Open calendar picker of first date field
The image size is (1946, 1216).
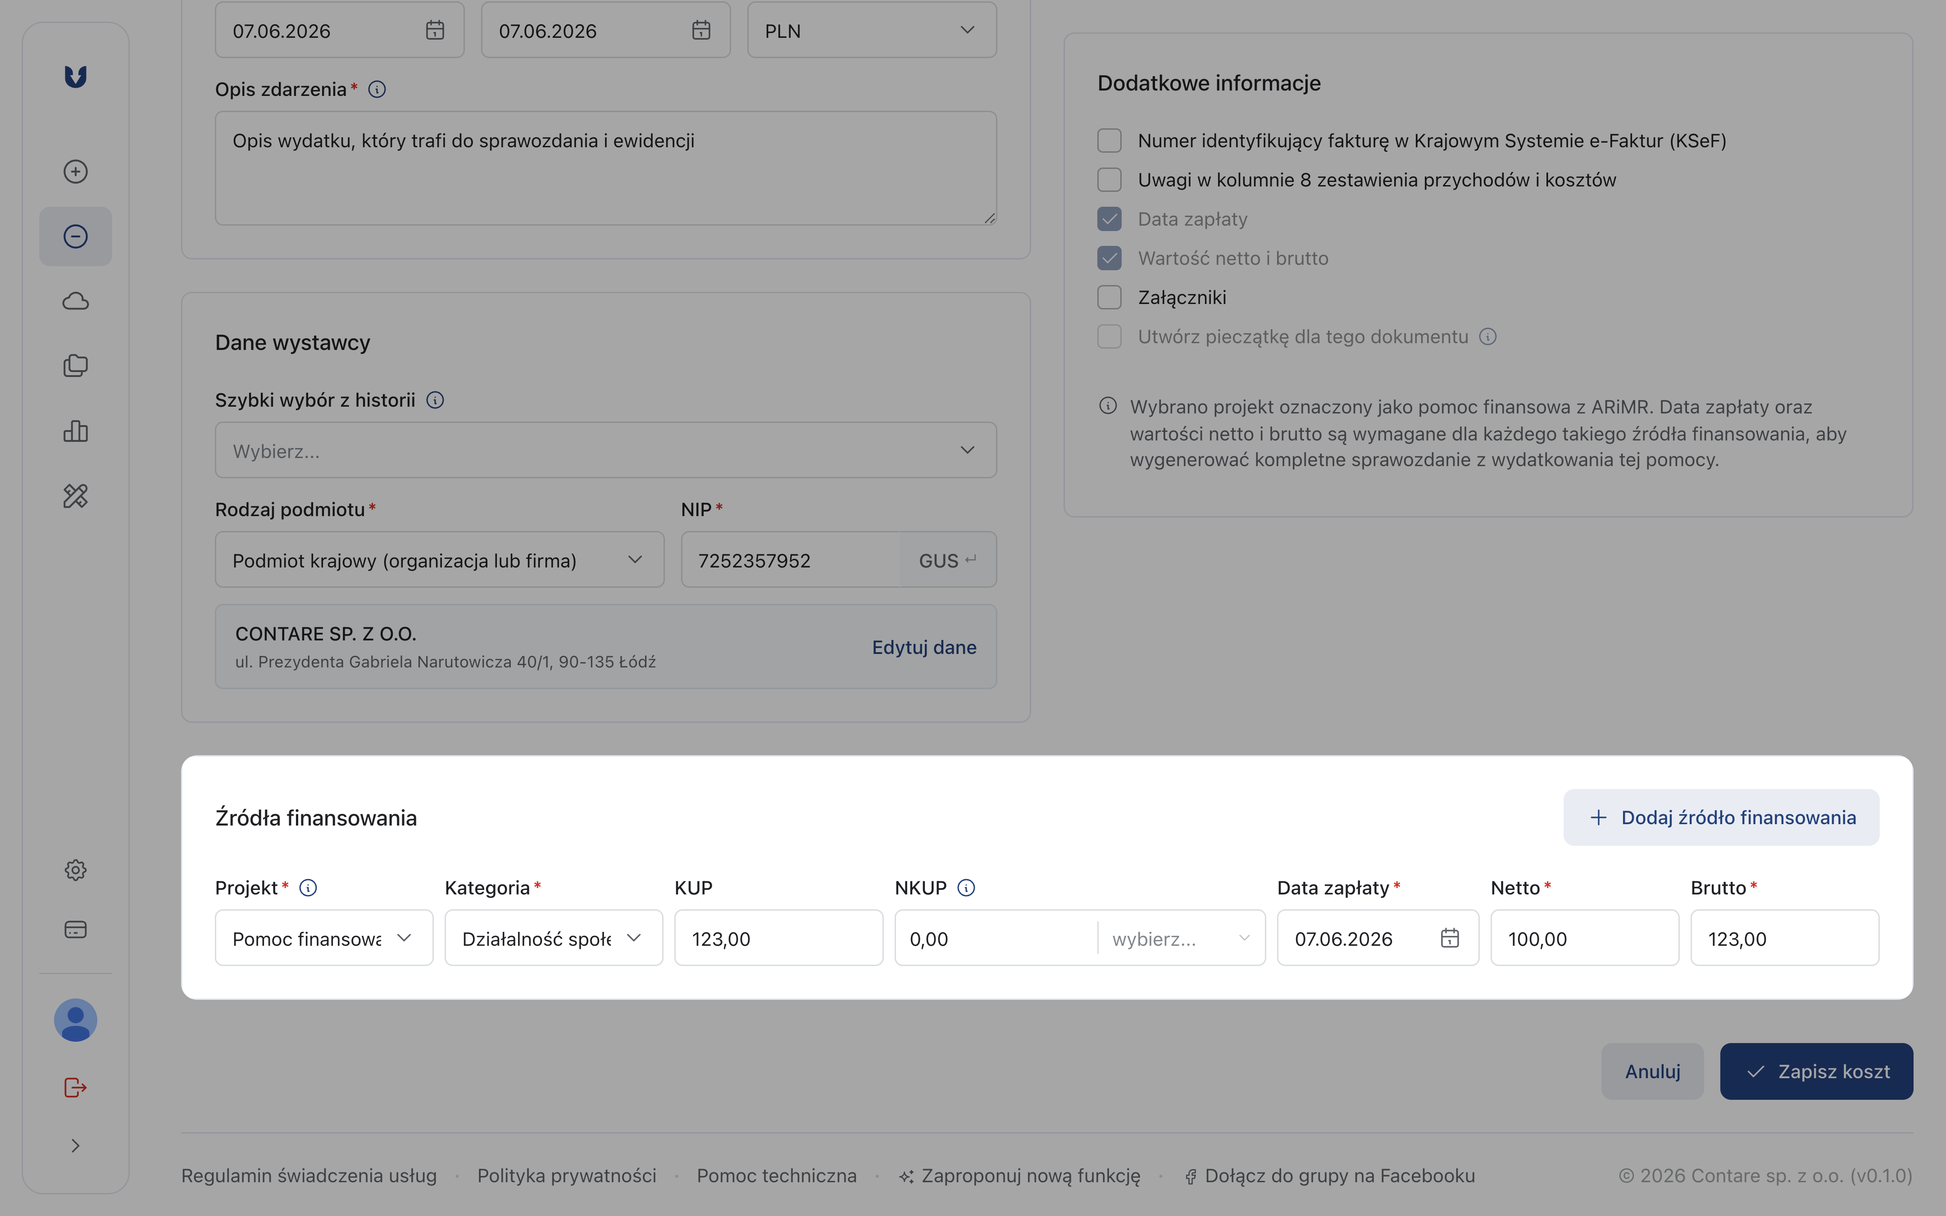tap(435, 31)
